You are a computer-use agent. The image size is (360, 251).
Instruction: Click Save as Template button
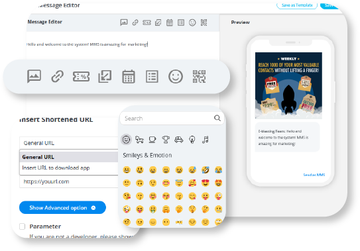tap(297, 5)
